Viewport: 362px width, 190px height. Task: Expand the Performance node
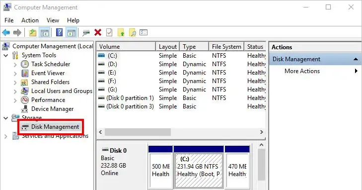tap(15, 100)
